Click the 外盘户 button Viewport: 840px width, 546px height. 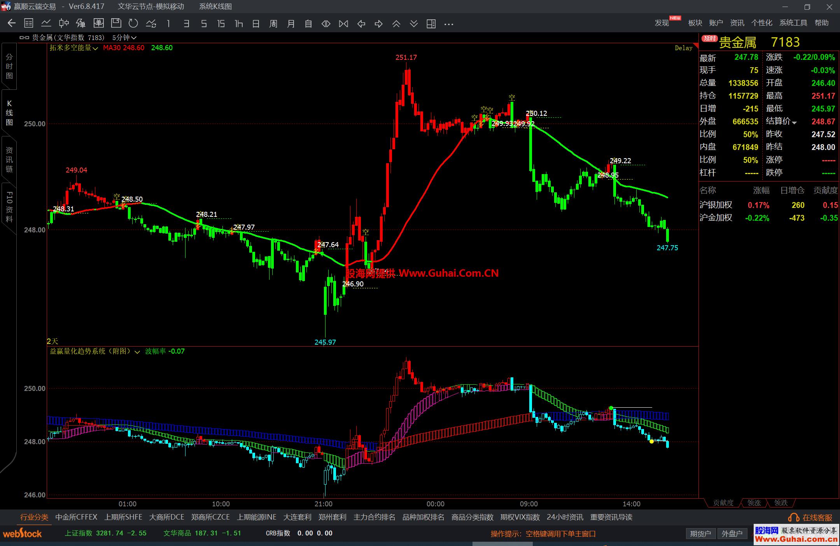pyautogui.click(x=732, y=534)
